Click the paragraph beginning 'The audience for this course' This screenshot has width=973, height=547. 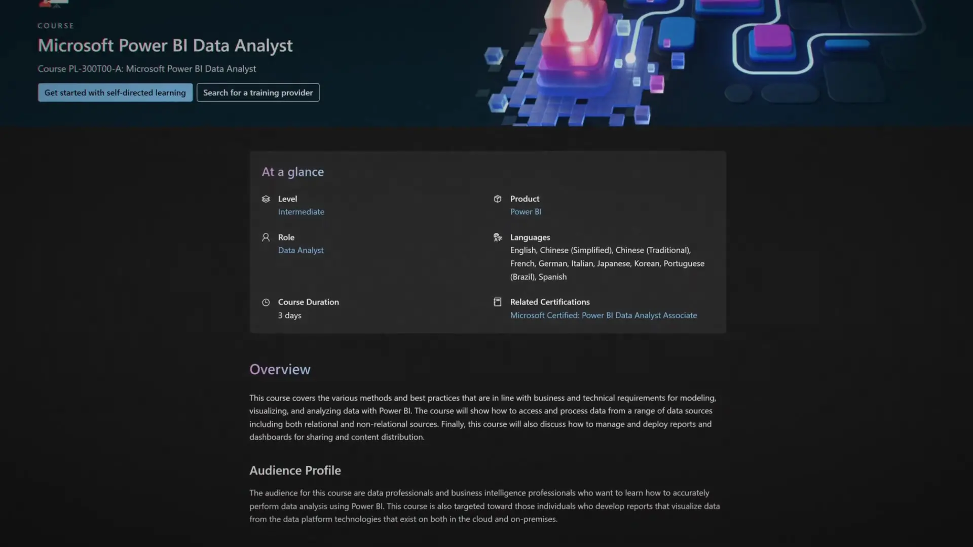tap(484, 506)
